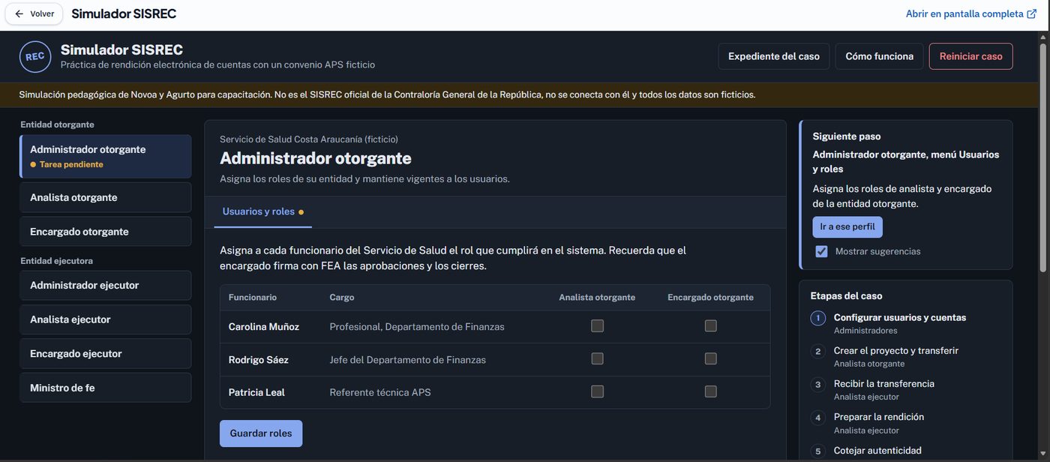Click step 5 circle in Etapas del caso

coord(817,451)
